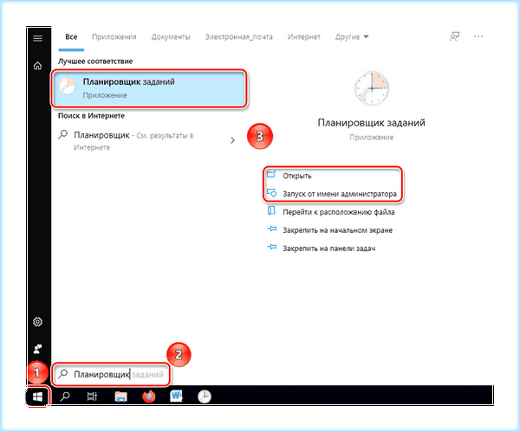This screenshot has height=432, width=520.
Task: Switch to the Документы tab
Action: tap(171, 37)
